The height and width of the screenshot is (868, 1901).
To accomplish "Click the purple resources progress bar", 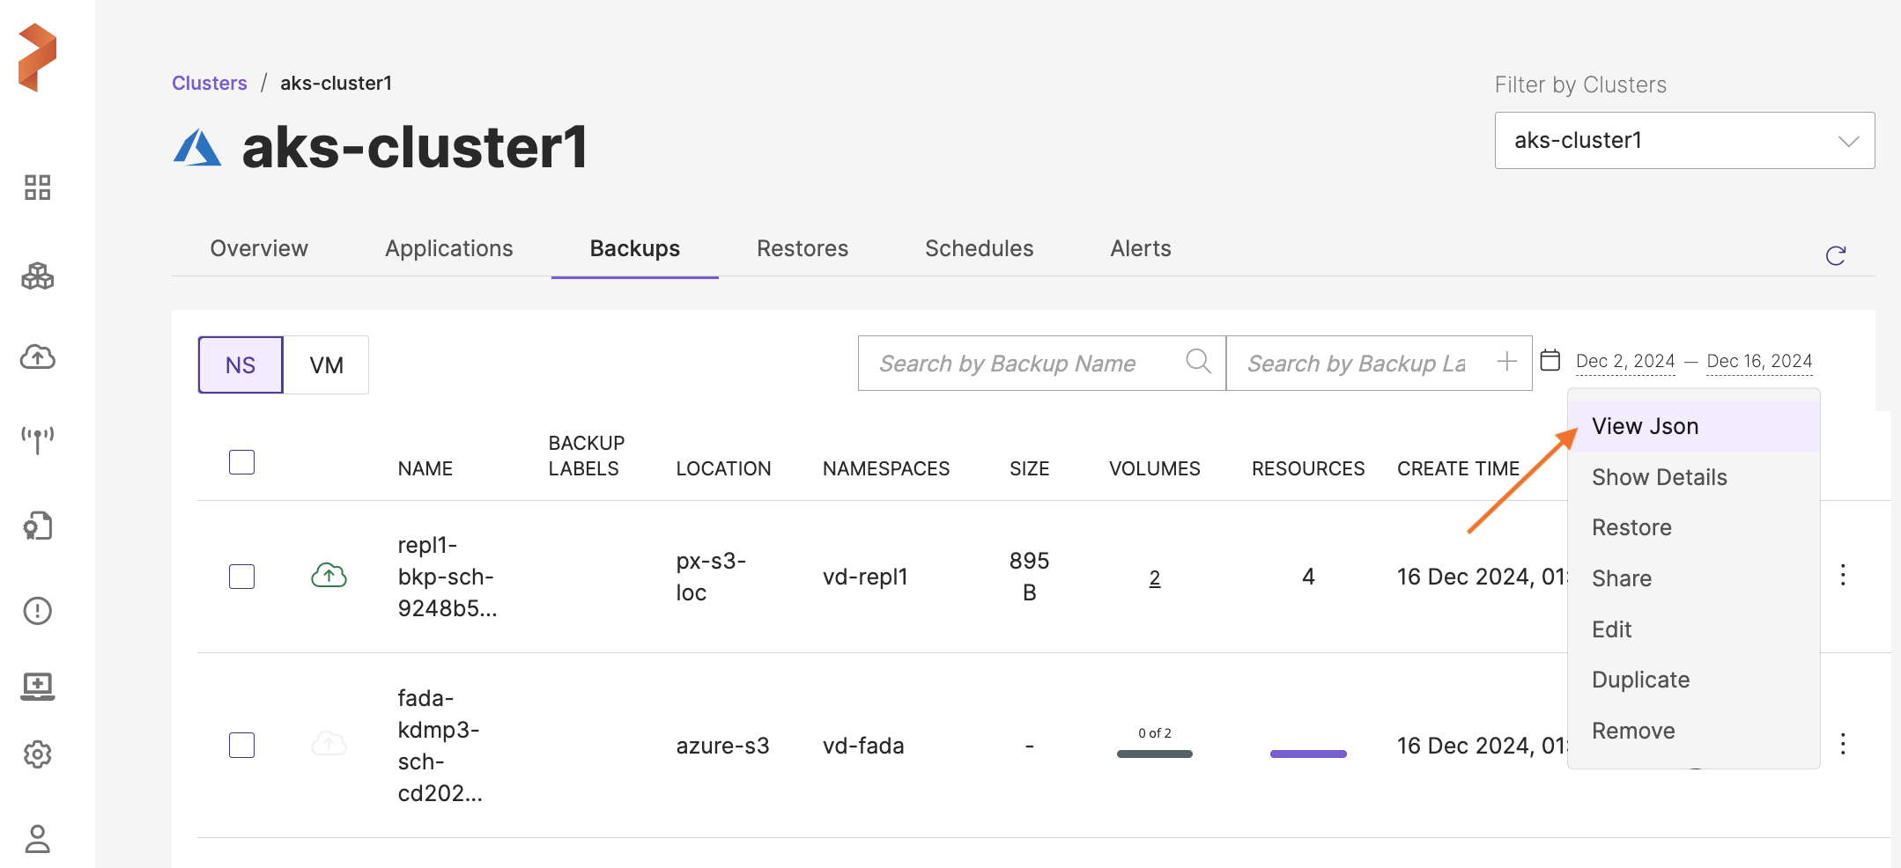I will pyautogui.click(x=1308, y=754).
